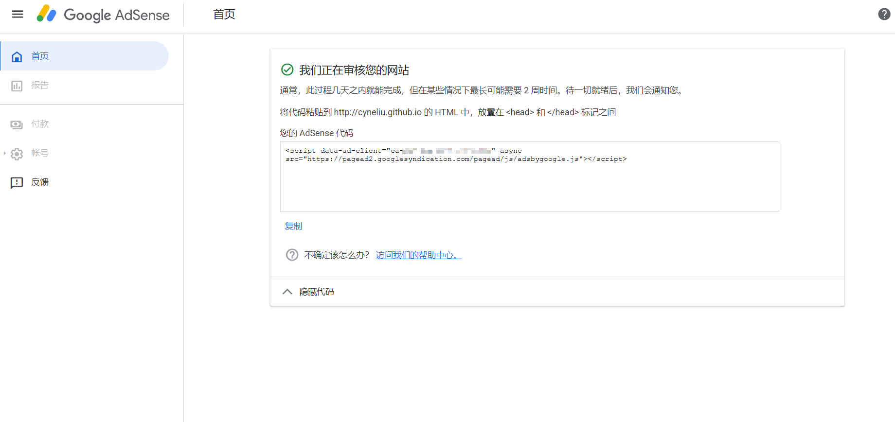Click the 我们正在审核您的网站 heading
Screen dimensions: 895x422
(354, 70)
